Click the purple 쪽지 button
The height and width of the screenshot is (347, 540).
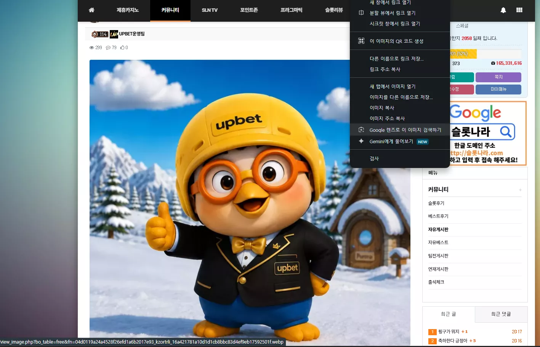coord(498,77)
